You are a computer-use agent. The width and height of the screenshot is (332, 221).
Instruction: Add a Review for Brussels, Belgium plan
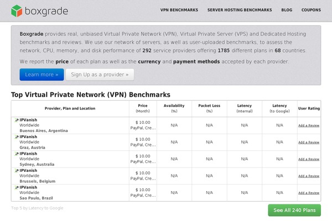[x=309, y=176]
